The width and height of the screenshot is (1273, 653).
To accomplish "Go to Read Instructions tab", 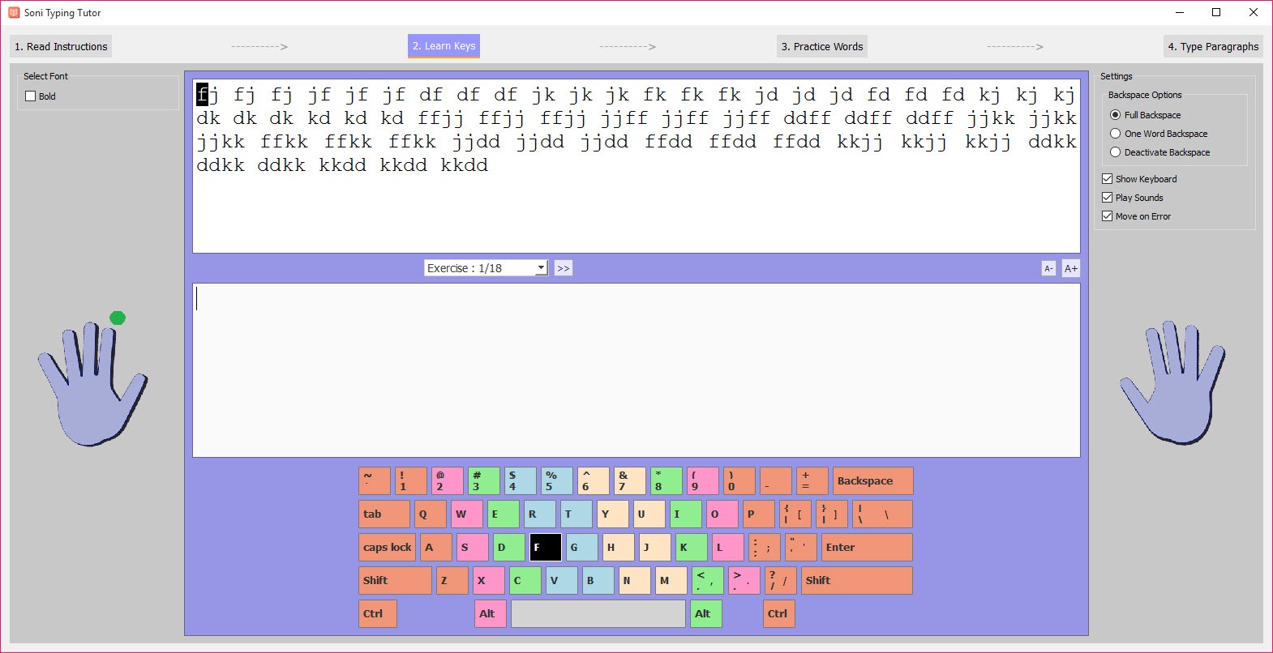I will pos(61,46).
